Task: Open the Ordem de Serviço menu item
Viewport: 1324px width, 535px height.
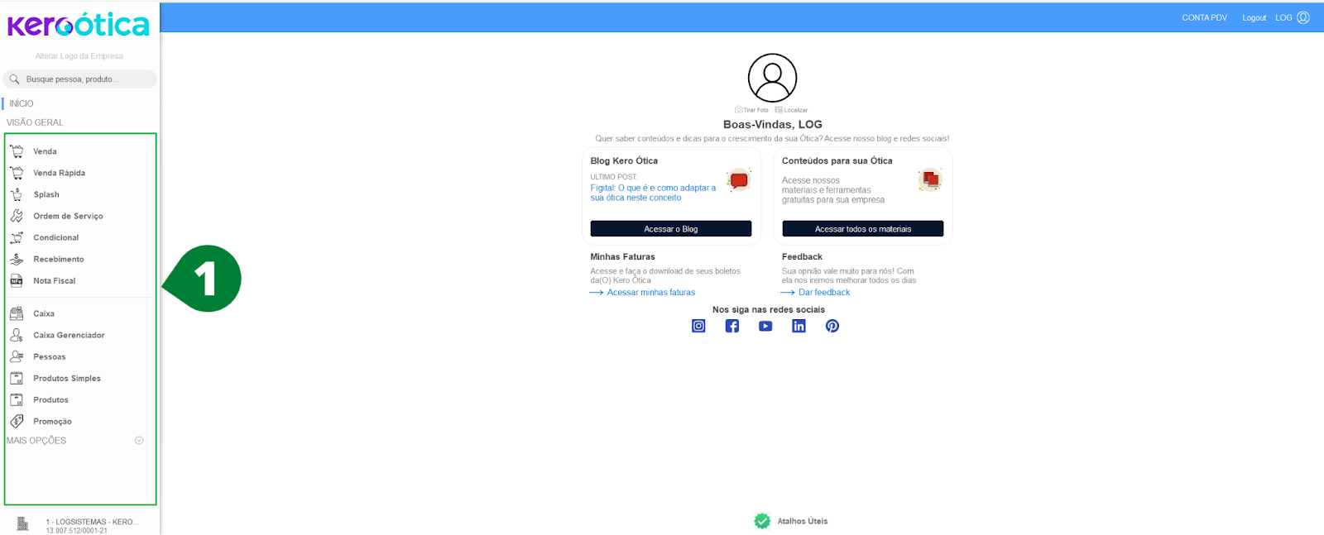Action: pos(68,216)
